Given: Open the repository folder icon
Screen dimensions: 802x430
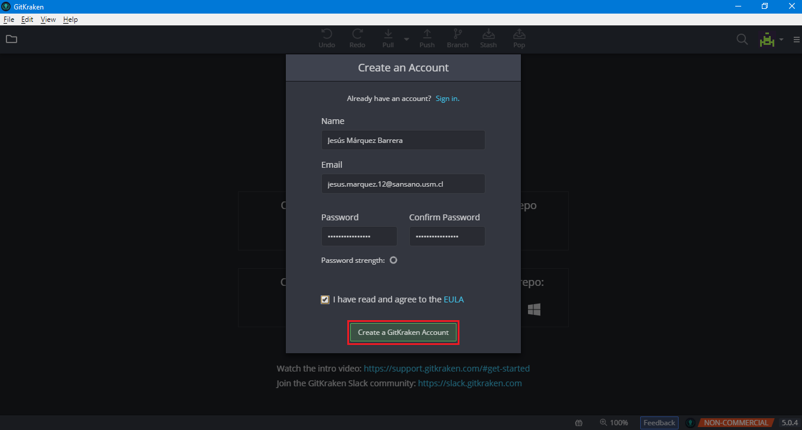Looking at the screenshot, I should (11, 40).
